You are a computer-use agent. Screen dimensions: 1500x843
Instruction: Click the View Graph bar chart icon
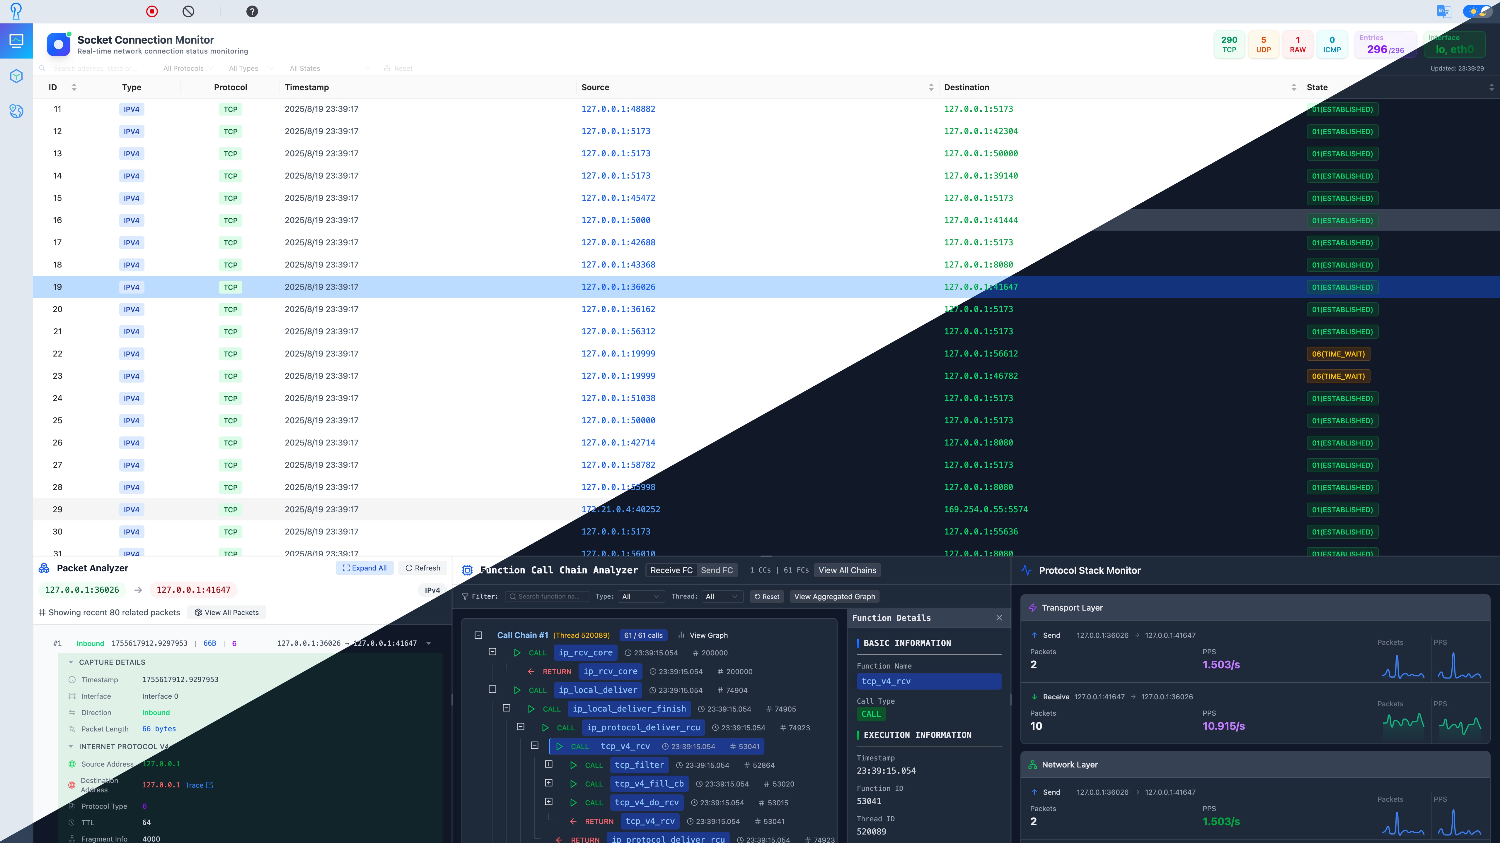[x=681, y=635]
